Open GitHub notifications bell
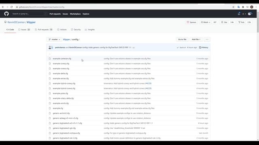This screenshot has height=145, width=259. (239, 14)
